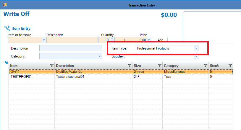Expand the Item Type dropdown
The image size is (241, 130).
(x=196, y=48)
